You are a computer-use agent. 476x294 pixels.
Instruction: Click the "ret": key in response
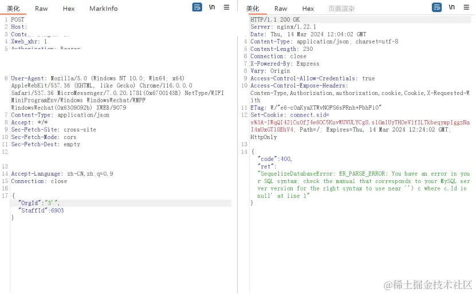click(267, 166)
